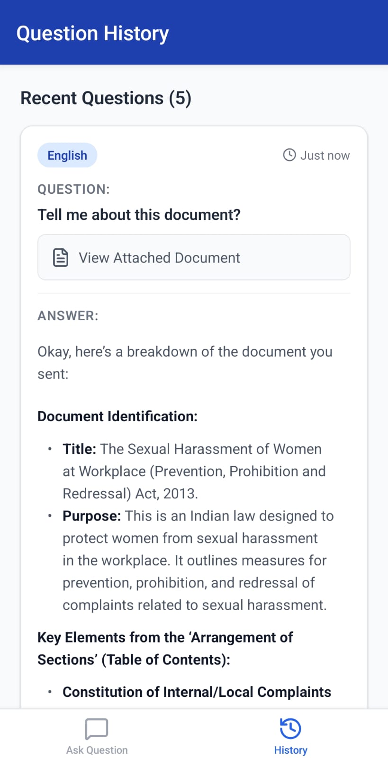This screenshot has height=758, width=388.
Task: Click the clock icon next to Just now
Action: coord(289,155)
